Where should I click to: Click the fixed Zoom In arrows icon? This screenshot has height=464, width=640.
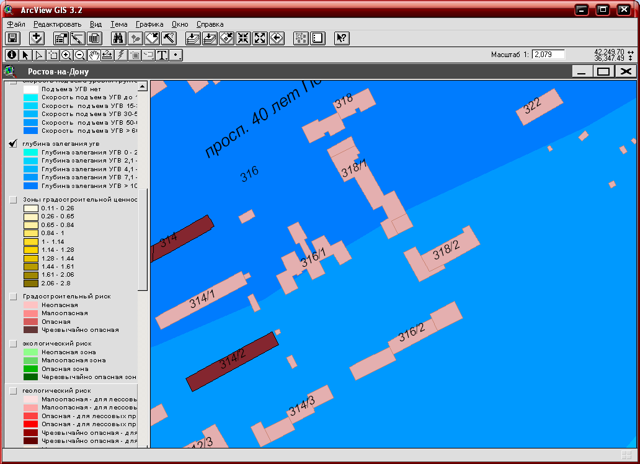pos(243,38)
